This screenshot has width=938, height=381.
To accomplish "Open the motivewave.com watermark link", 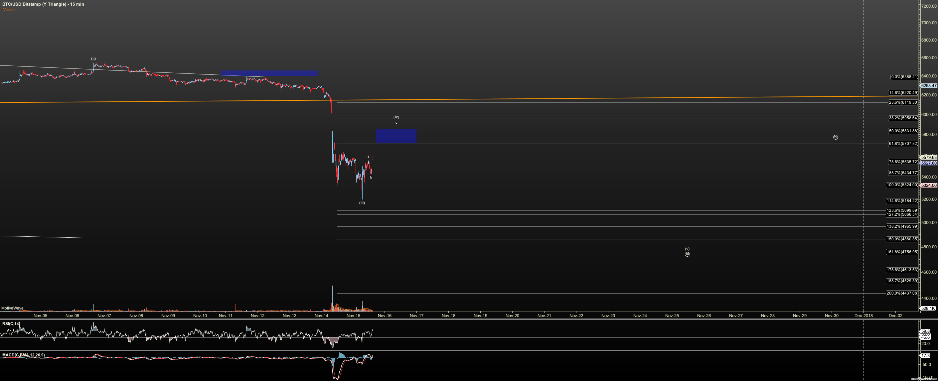I will click(x=924, y=379).
